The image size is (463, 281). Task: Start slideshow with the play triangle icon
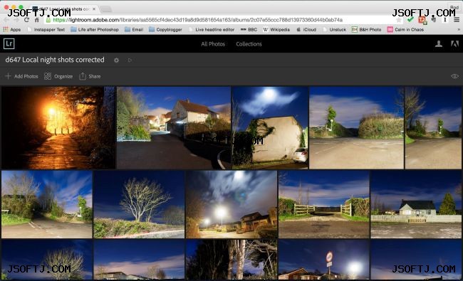point(130,60)
